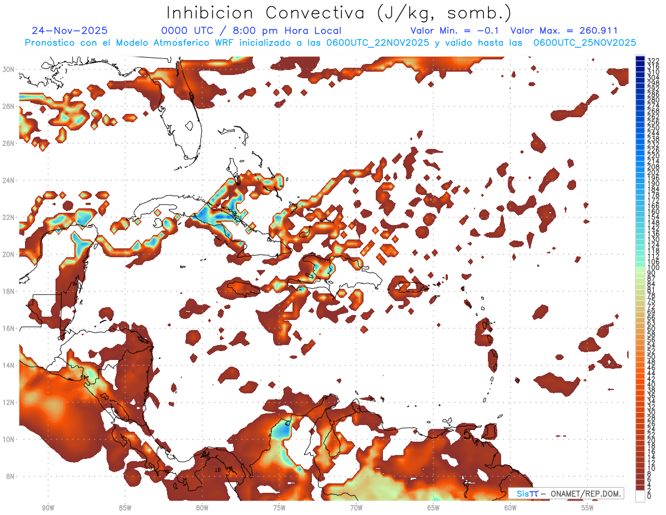Click the "16N" latitude label
Viewport: 666px width, 515px height.
point(9,328)
